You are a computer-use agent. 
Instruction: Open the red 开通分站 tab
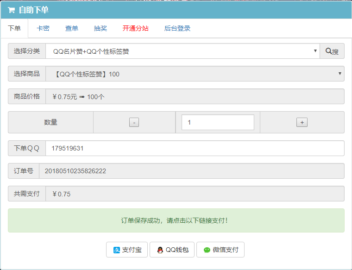136,28
